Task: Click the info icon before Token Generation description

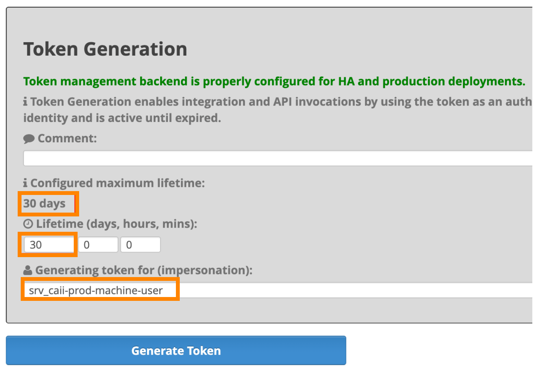Action: pos(25,102)
